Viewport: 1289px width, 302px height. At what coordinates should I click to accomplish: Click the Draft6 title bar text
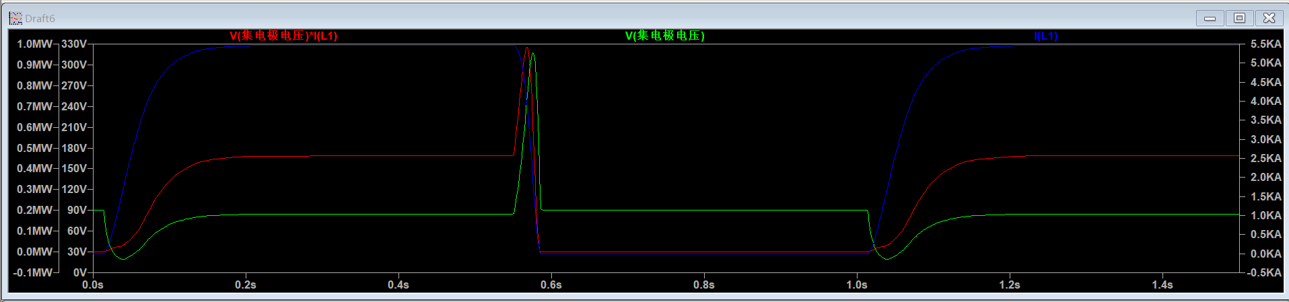tap(40, 19)
